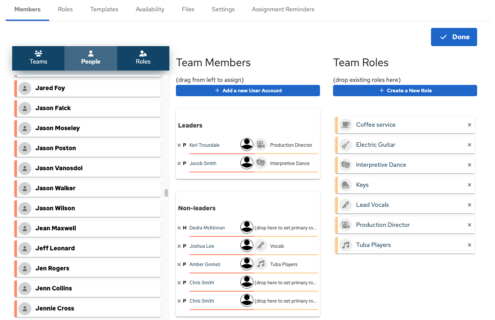Screen dimensions: 495x320
Task: Click the Tuba Players music note icon
Action: click(346, 245)
